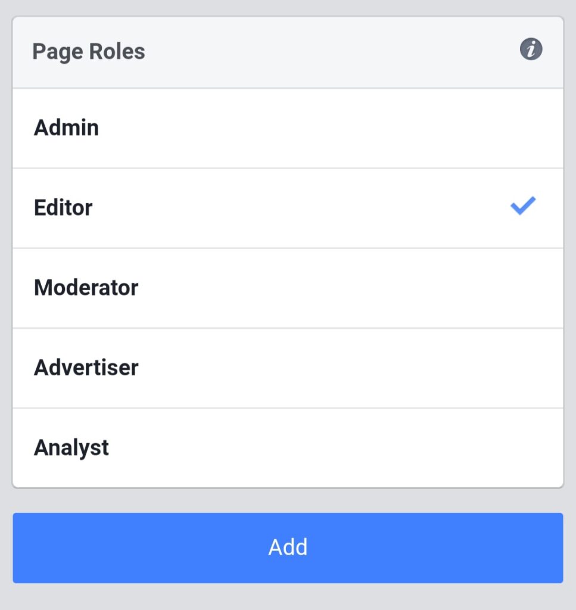Tap the Admin label text
This screenshot has height=610, width=576.
tap(67, 127)
